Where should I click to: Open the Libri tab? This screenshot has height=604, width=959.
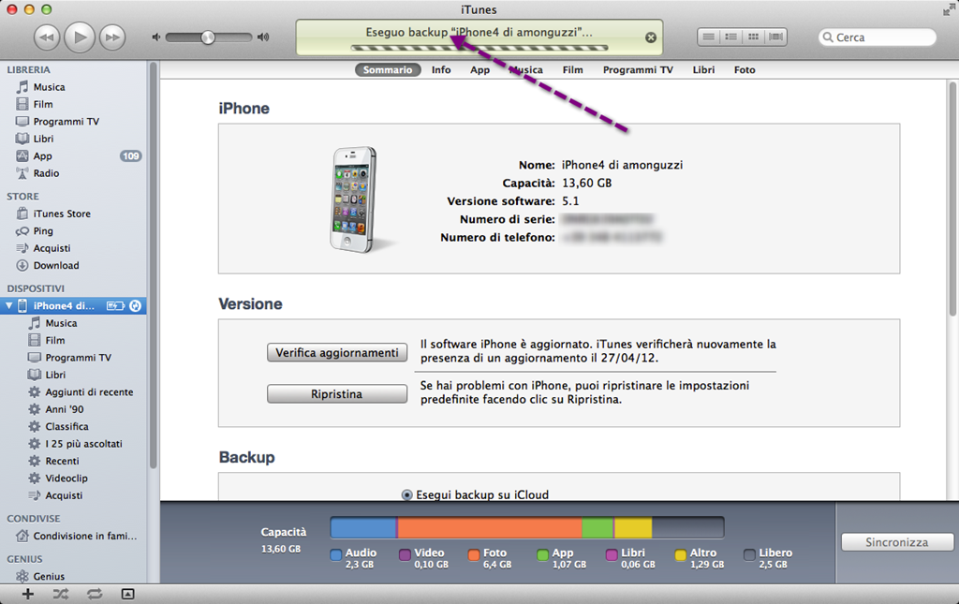click(x=703, y=69)
